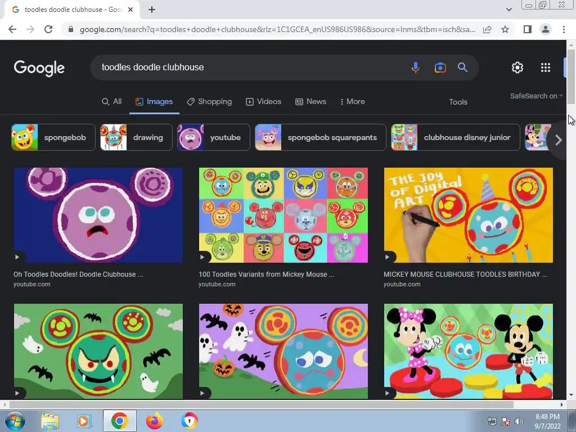Open Minnie and Mickey dancing thumbnail
This screenshot has height=432, width=576.
(469, 351)
